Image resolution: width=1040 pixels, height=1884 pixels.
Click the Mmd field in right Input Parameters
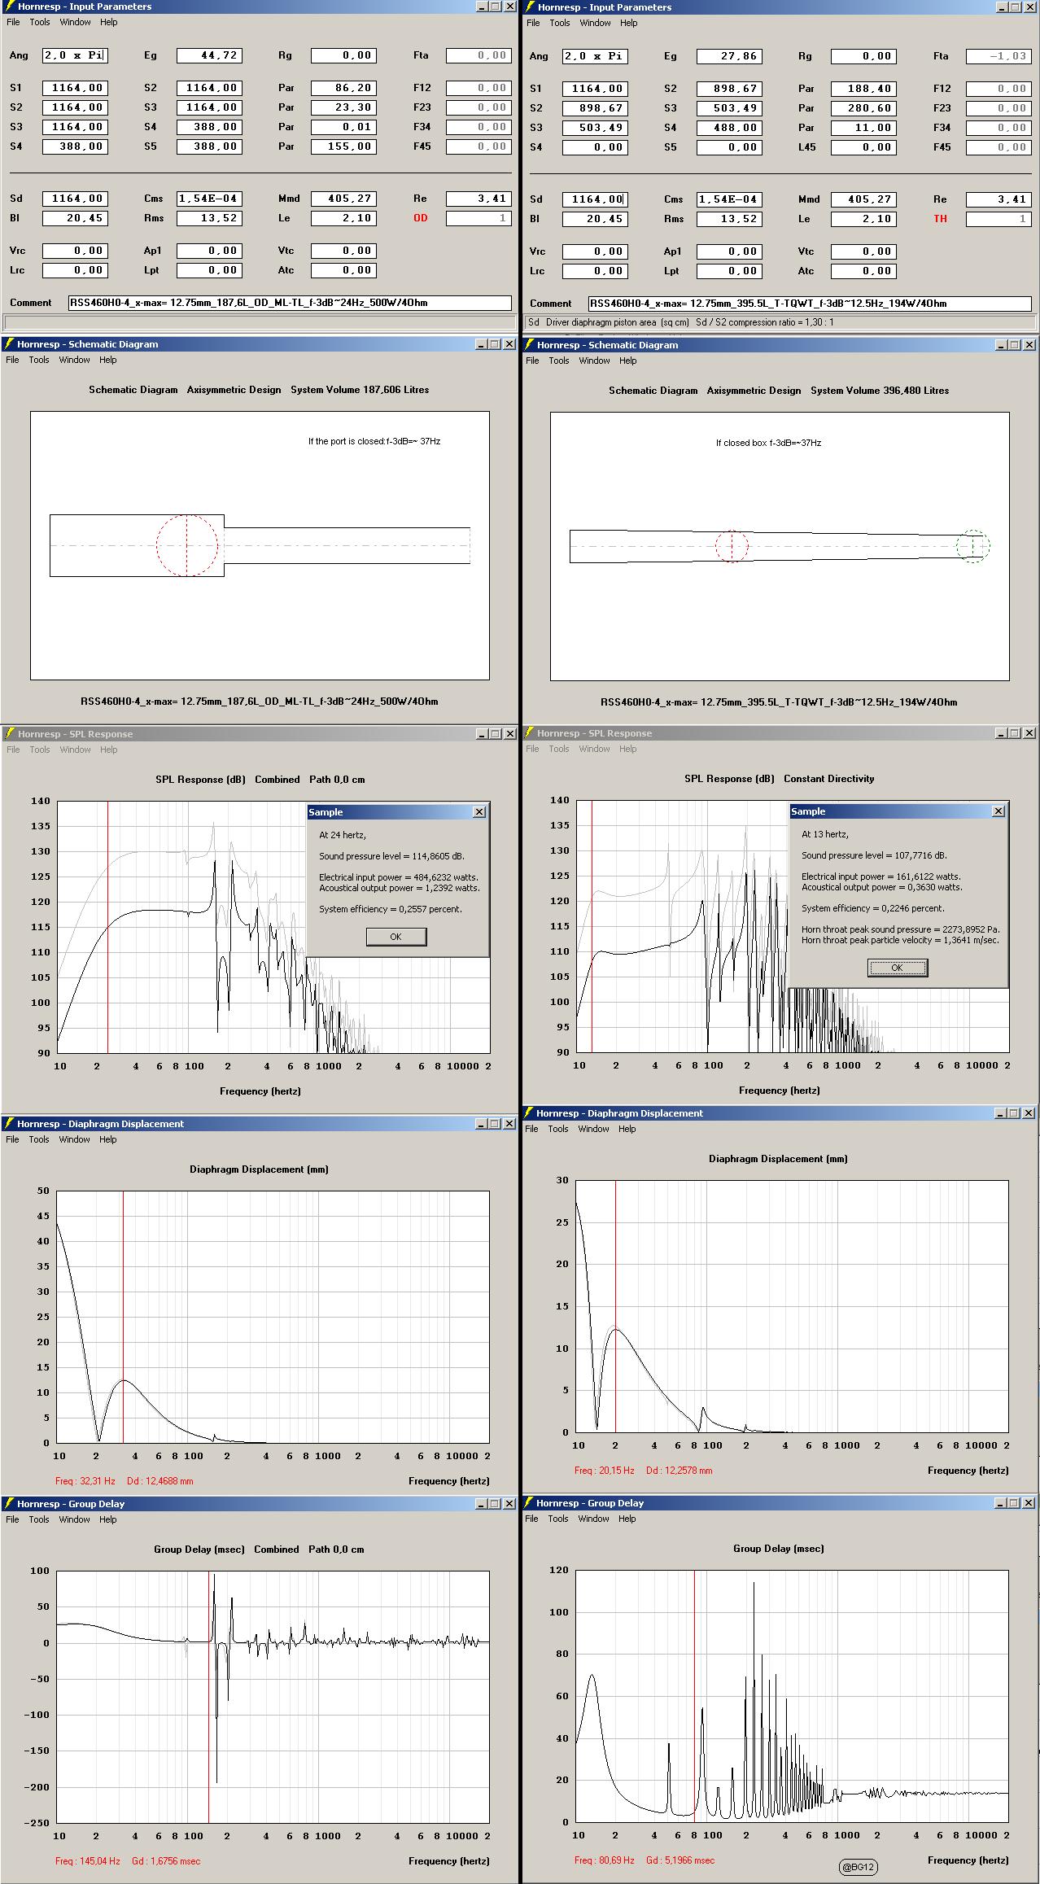tap(863, 199)
